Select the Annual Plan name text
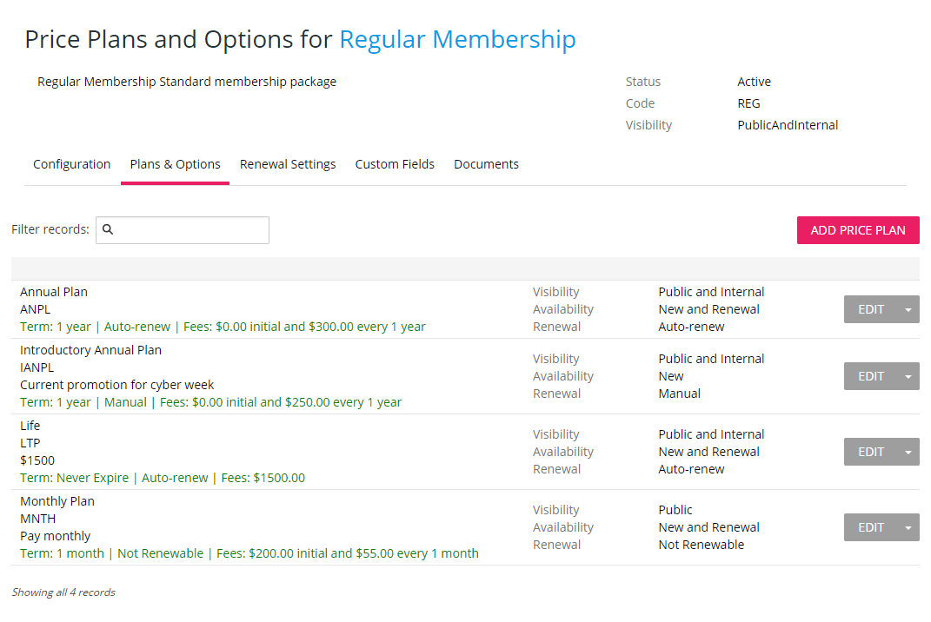The width and height of the screenshot is (931, 622). click(54, 292)
